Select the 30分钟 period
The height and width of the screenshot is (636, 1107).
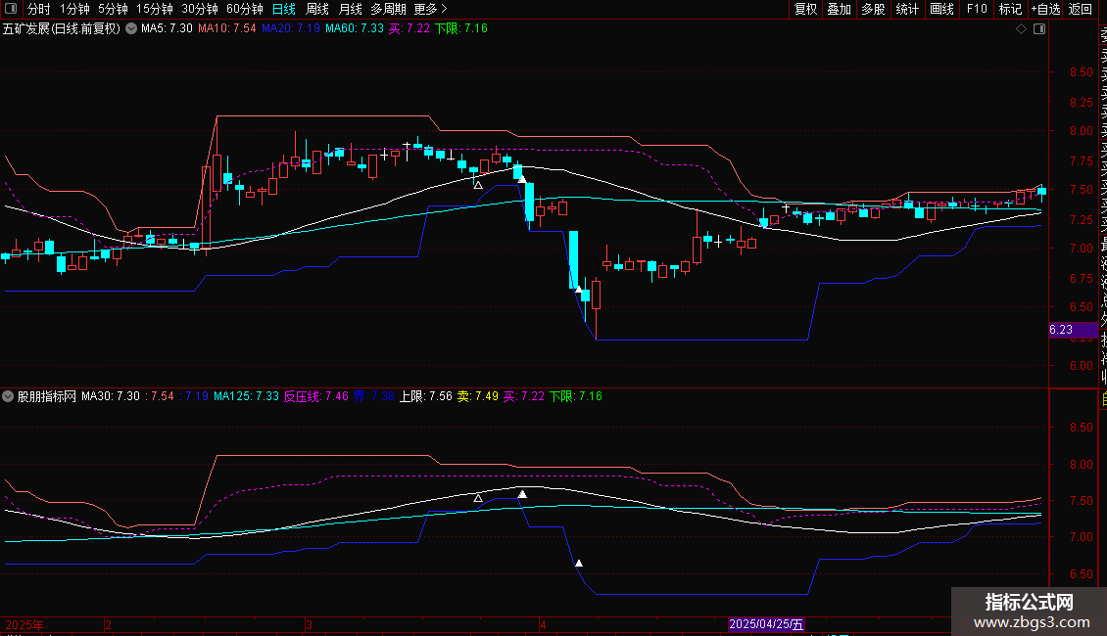(200, 9)
